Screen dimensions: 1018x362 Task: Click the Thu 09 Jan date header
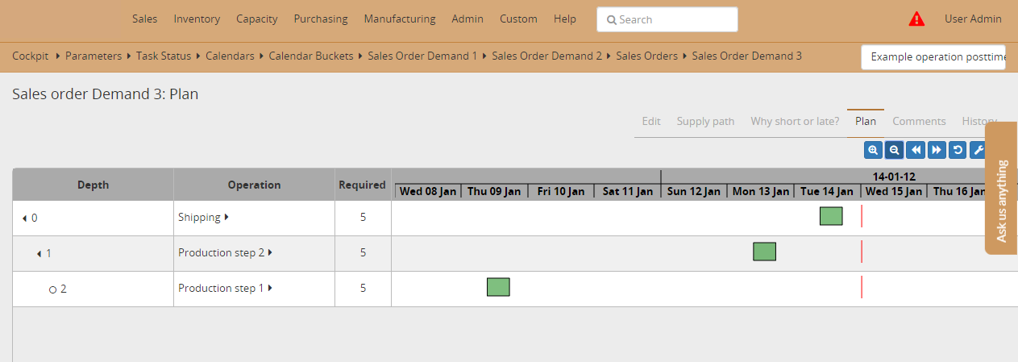pos(494,191)
